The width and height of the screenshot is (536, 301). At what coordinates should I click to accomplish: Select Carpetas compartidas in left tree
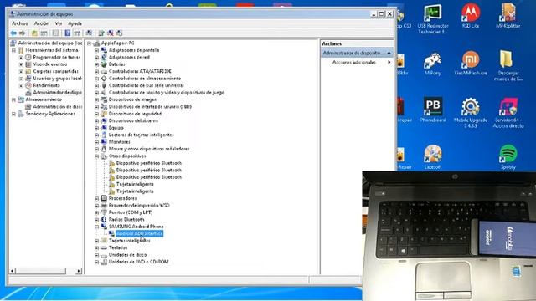pyautogui.click(x=56, y=71)
